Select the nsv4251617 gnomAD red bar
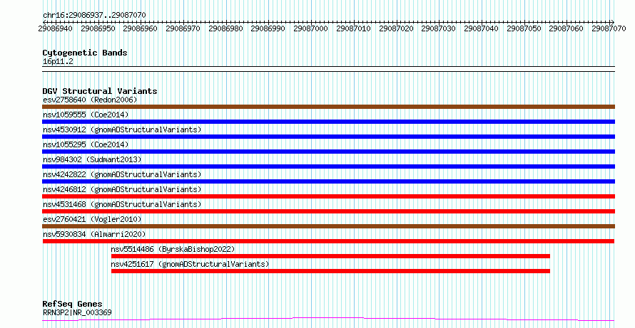The width and height of the screenshot is (635, 328). (x=330, y=271)
